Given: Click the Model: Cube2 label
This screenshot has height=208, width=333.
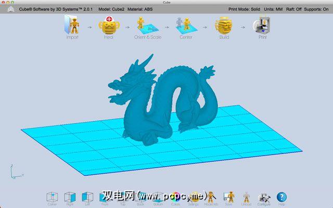Looking at the screenshot, I should 111,9.
